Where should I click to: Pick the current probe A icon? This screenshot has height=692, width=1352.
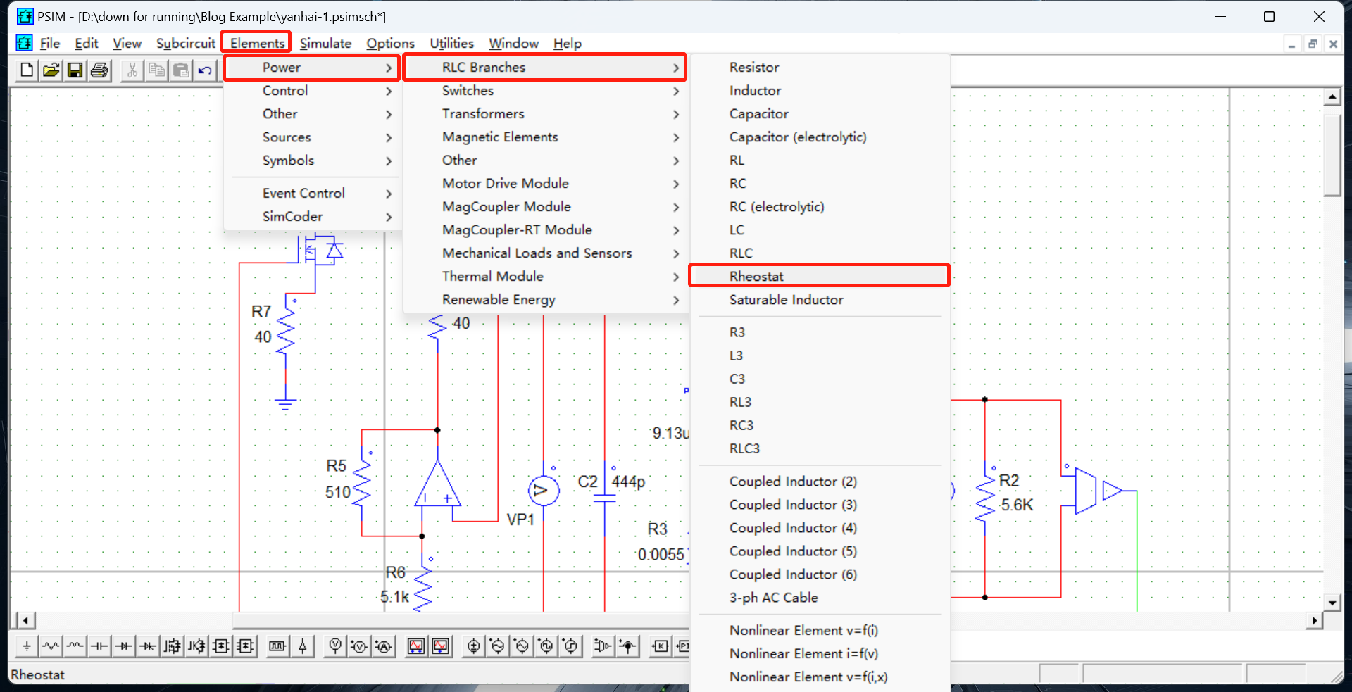coord(383,646)
